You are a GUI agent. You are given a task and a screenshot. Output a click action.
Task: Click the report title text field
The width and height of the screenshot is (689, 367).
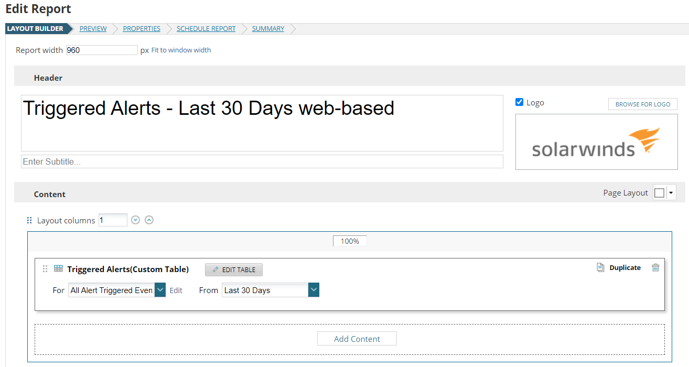(x=262, y=123)
